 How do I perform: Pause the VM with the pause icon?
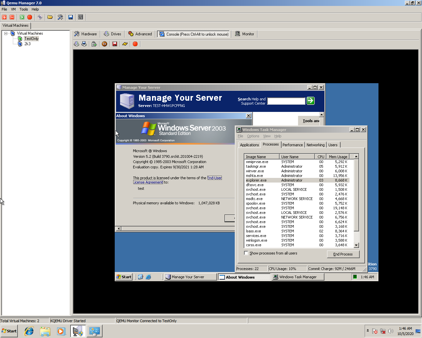pyautogui.click(x=105, y=44)
